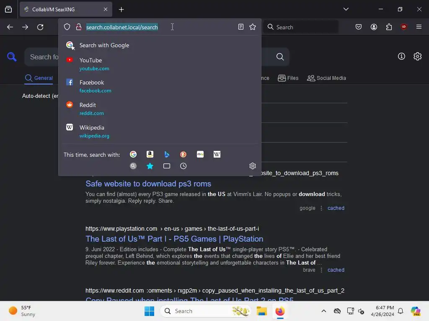The height and width of the screenshot is (321, 429).
Task: Search this time with DuckDuckGo icon
Action: point(183,155)
